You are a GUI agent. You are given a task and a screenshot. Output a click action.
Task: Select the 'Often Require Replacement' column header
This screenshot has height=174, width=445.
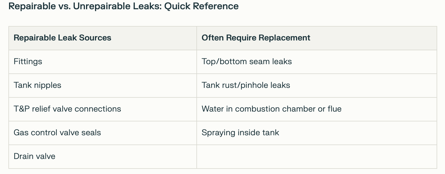(256, 38)
